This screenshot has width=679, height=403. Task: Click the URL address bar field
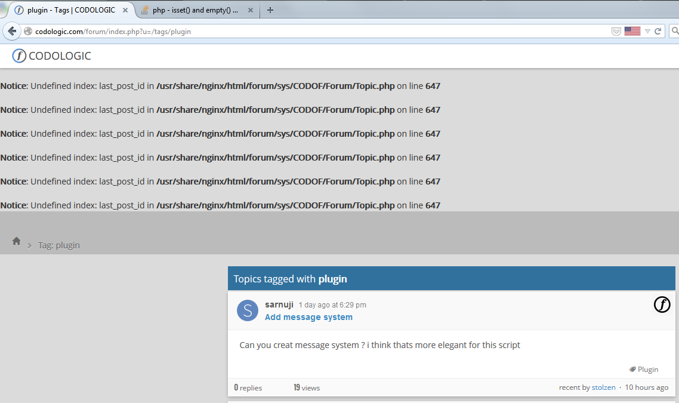[320, 31]
